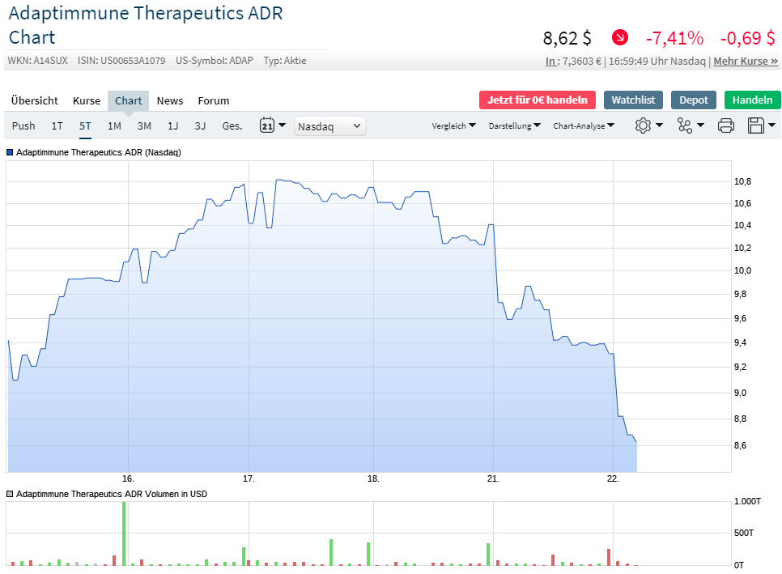Image resolution: width=782 pixels, height=574 pixels.
Task: Open the chart settings gear icon
Action: 643,125
